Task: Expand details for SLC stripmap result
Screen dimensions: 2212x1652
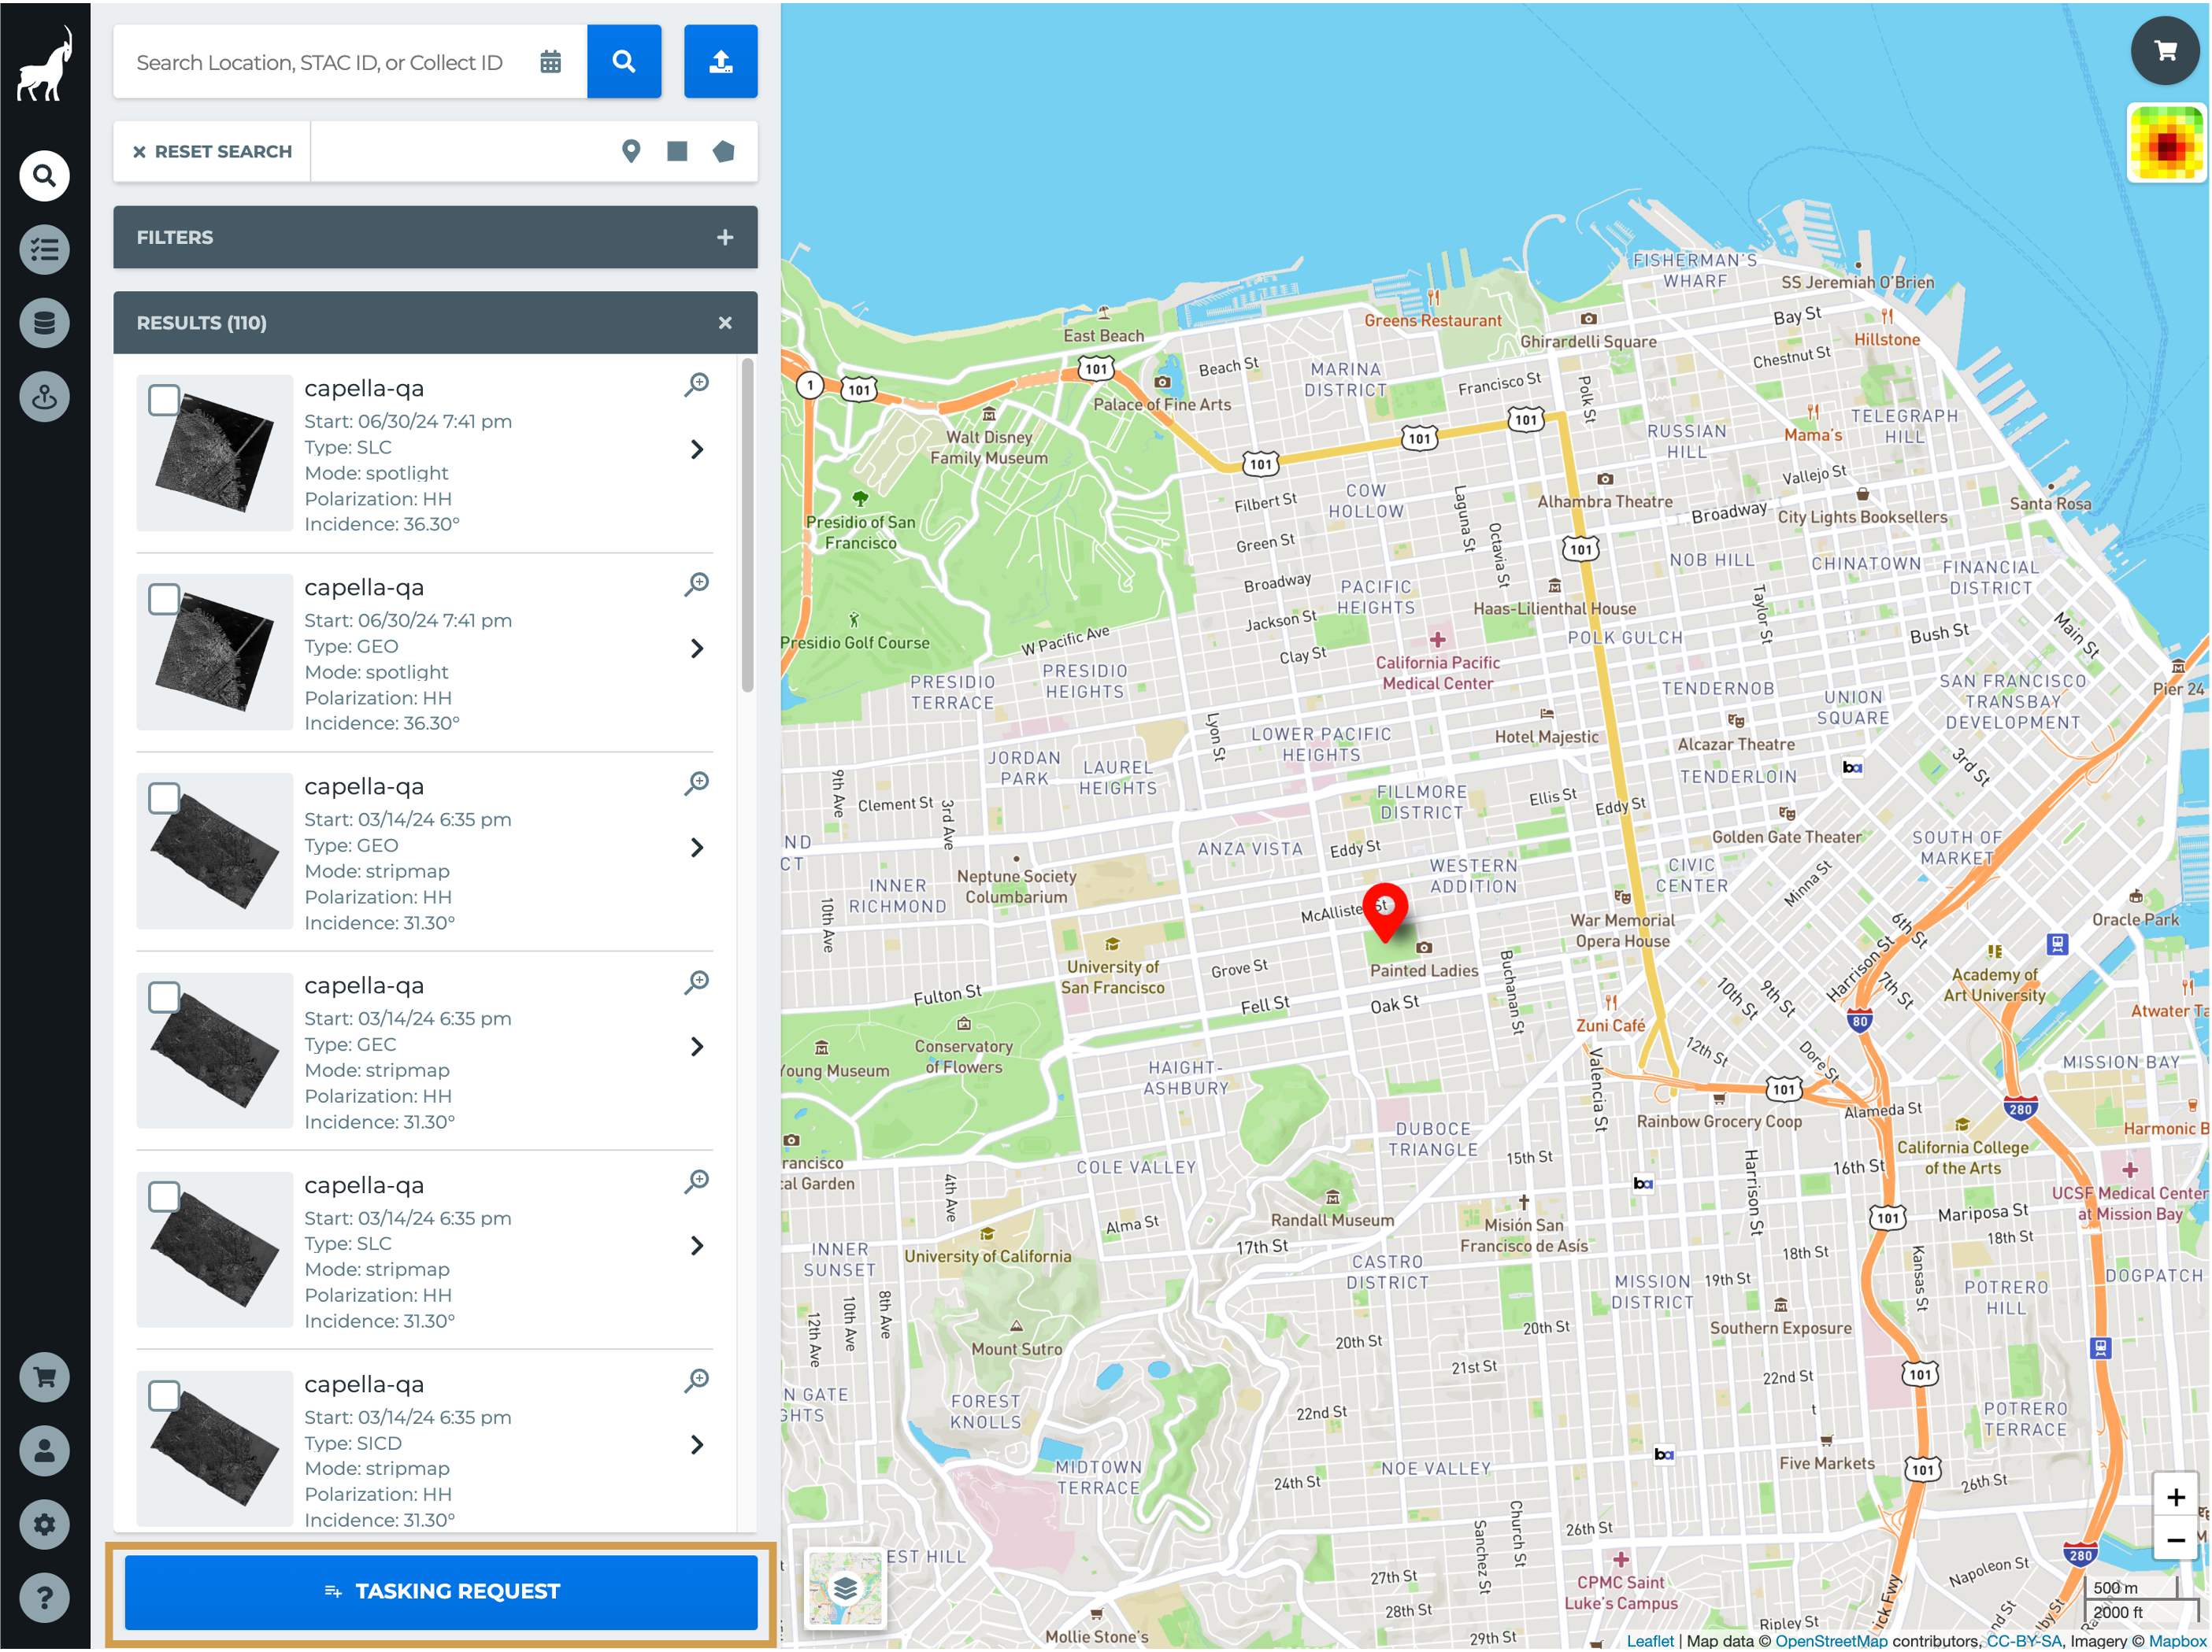Action: [697, 1245]
